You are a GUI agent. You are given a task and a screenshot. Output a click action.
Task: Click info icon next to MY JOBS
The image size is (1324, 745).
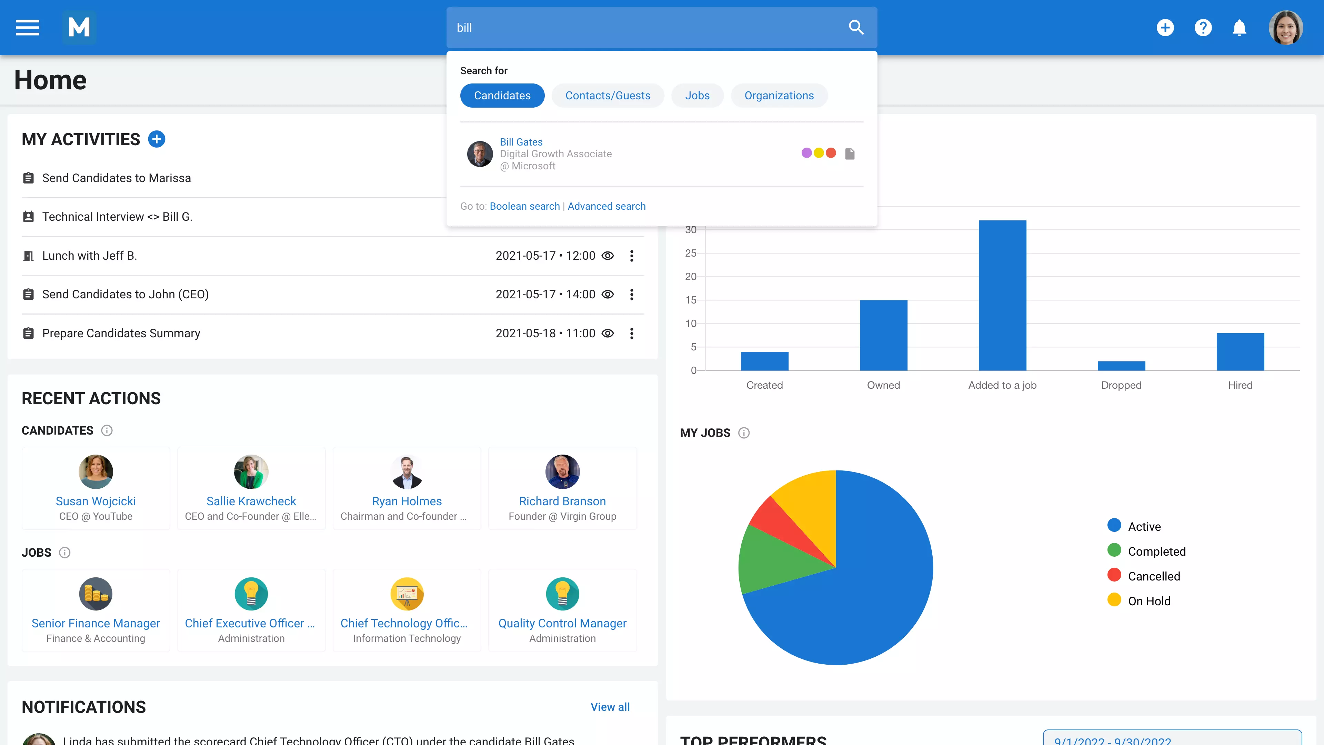(x=744, y=433)
